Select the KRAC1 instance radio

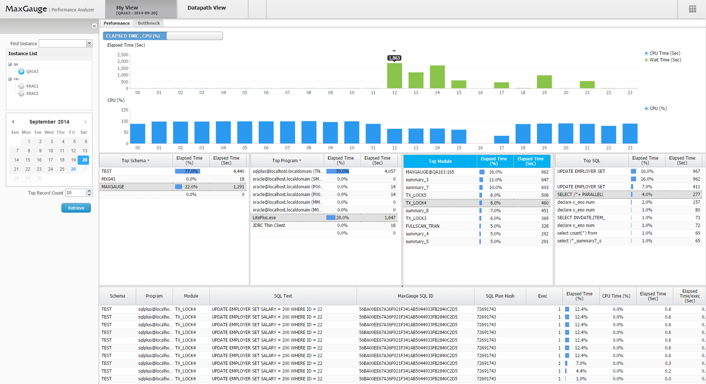point(21,86)
